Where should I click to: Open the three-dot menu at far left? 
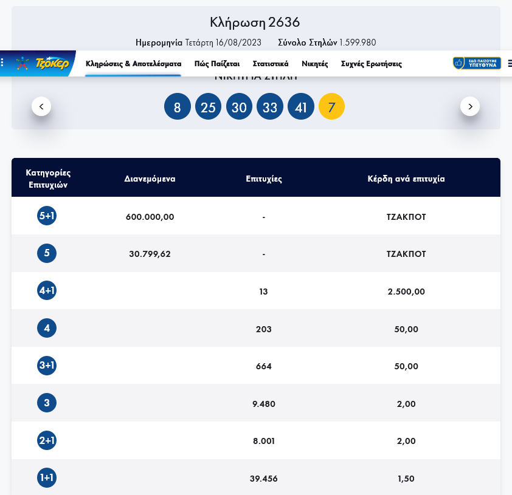click(x=2, y=63)
